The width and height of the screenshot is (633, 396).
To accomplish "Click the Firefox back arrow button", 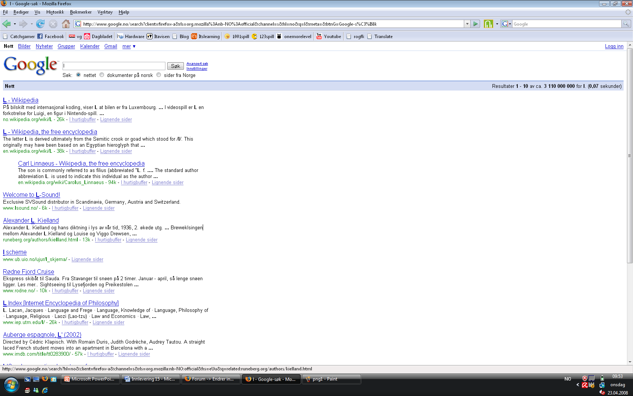I will [6, 24].
